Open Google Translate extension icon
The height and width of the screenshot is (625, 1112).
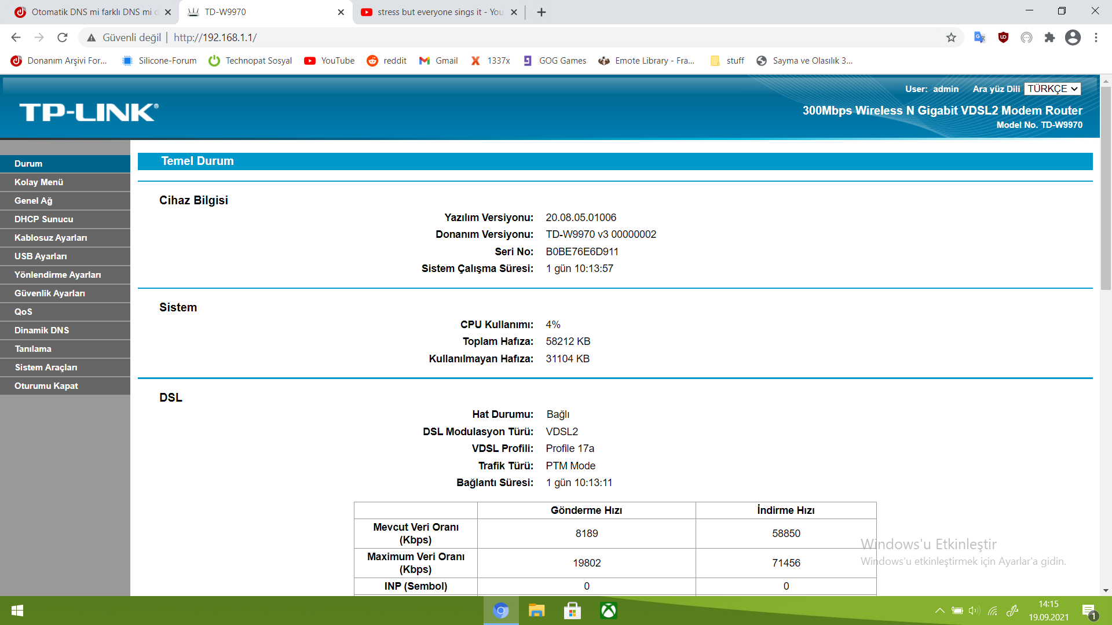coord(979,38)
